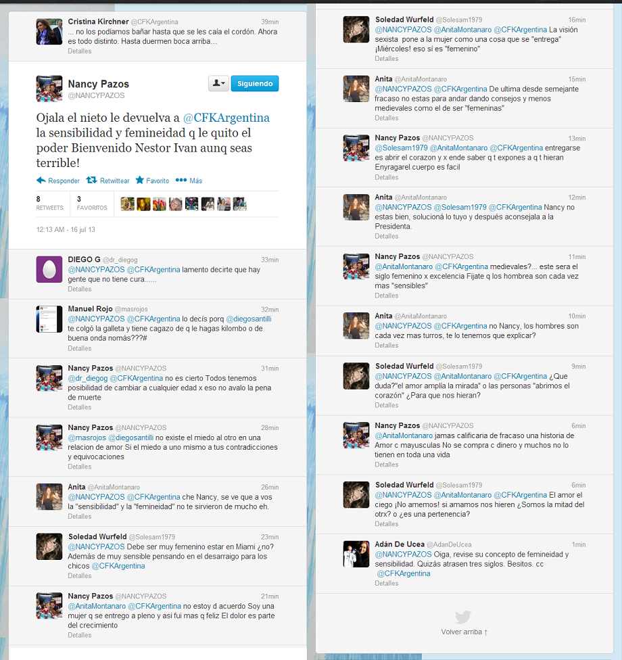Click first retweeter thumbnail in avatar row
Viewport: 622px width, 660px height.
(x=128, y=204)
